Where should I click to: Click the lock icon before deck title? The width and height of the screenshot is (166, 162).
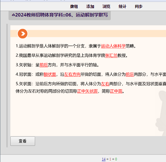click(13, 15)
